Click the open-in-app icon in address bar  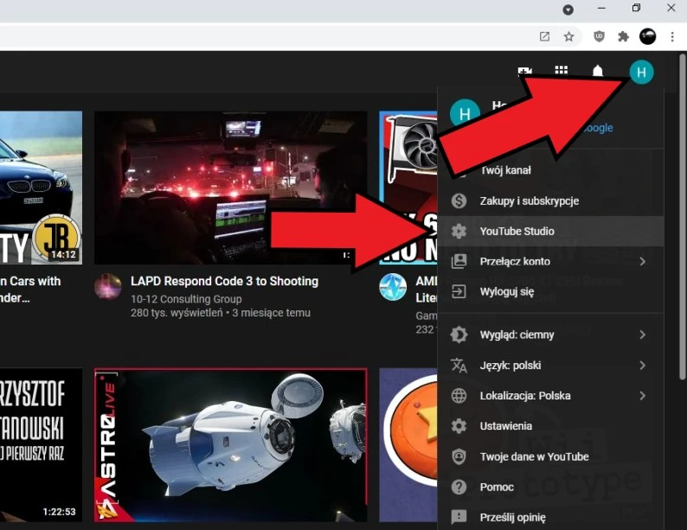point(544,37)
